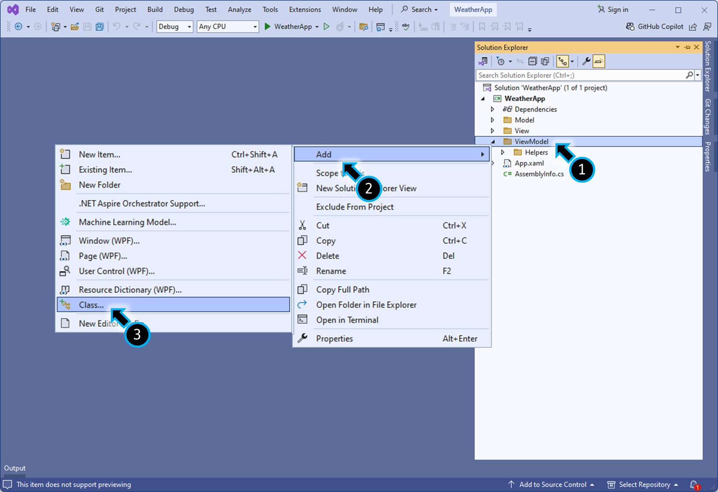This screenshot has width=718, height=492.
Task: Click the Open File folder icon
Action: click(75, 27)
